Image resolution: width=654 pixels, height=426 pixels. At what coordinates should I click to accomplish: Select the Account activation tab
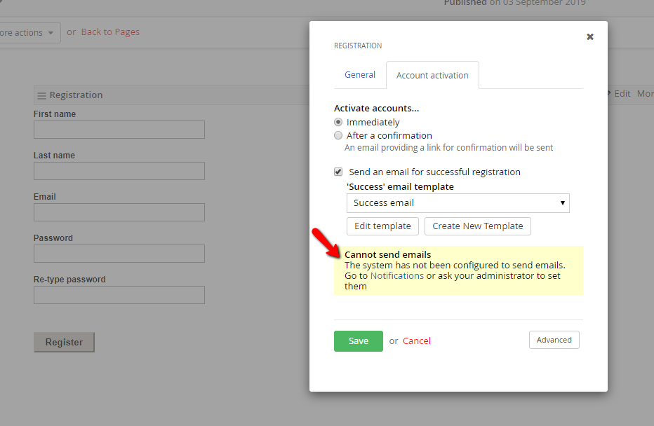point(432,75)
